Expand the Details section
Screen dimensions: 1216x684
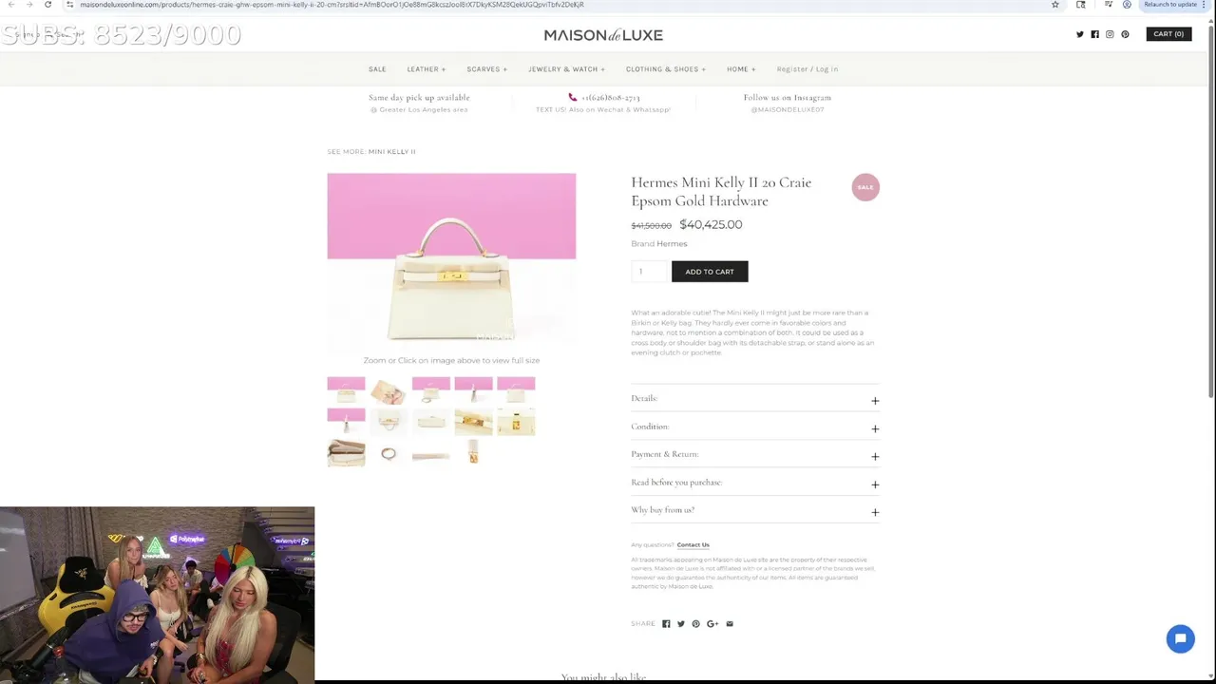[755, 399]
